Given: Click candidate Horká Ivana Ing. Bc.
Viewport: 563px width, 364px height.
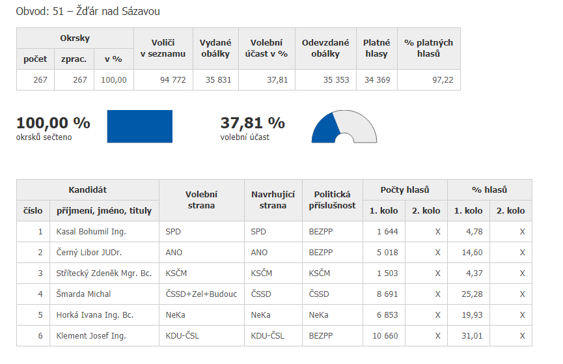Looking at the screenshot, I should (x=94, y=315).
